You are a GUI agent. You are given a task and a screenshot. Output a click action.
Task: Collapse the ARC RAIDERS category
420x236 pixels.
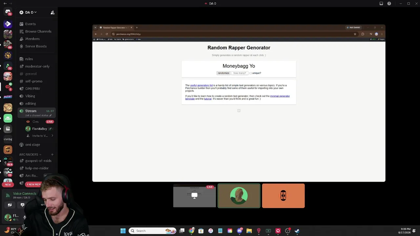[x=30, y=154]
